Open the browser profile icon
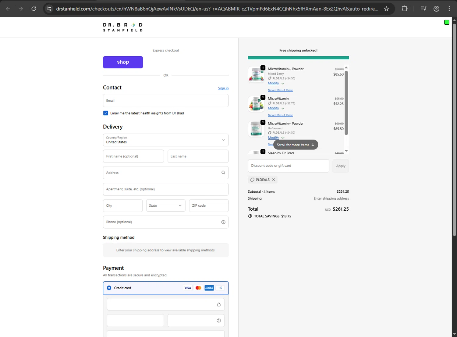The height and width of the screenshot is (337, 457). (436, 9)
